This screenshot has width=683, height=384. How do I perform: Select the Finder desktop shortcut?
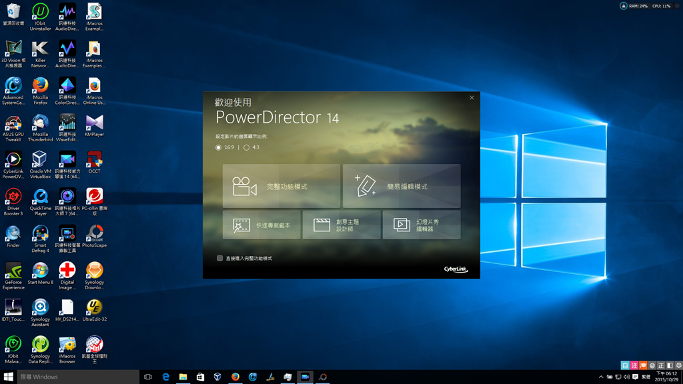(13, 237)
